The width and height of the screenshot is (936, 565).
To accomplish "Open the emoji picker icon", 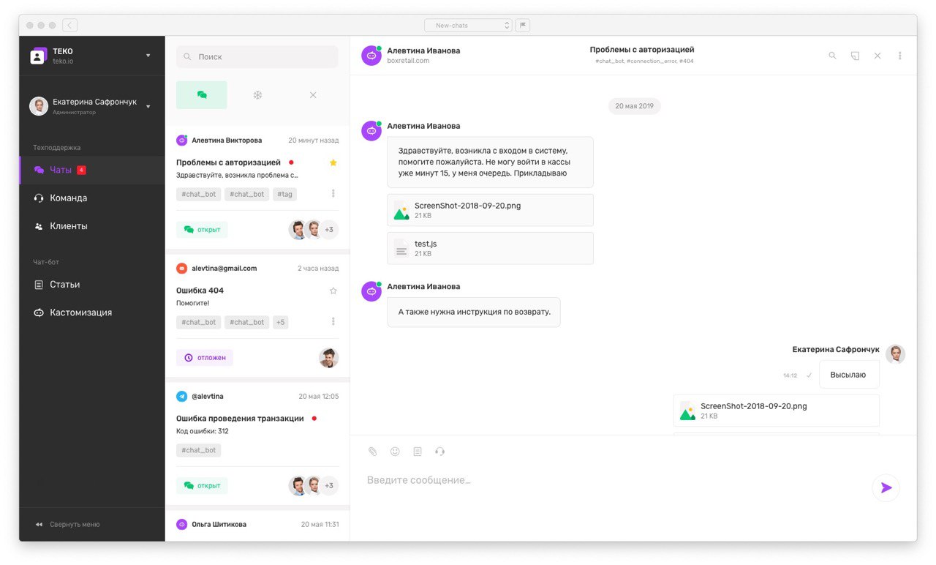I will click(395, 452).
